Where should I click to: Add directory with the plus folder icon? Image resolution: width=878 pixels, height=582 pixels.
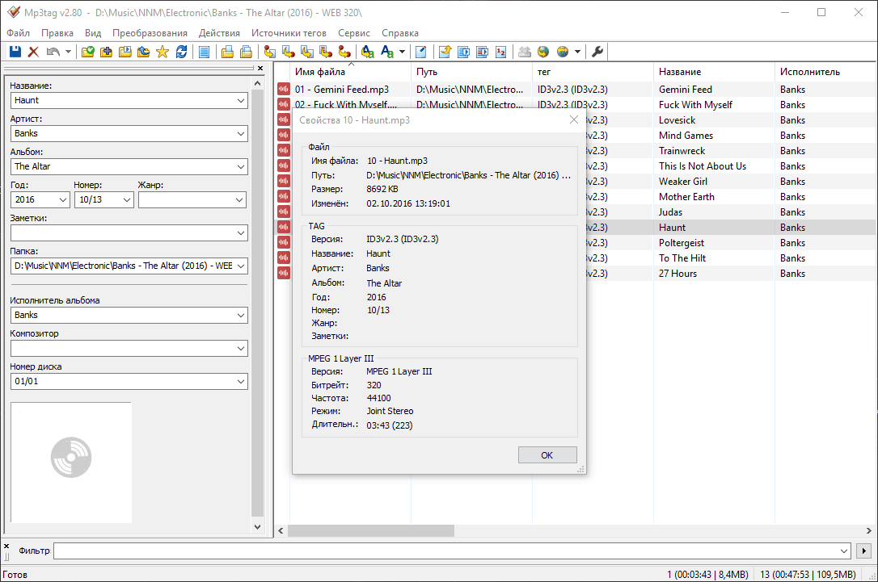[107, 52]
